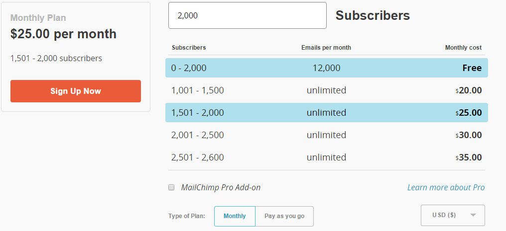The image size is (506, 231).
Task: Click the small Subscribers column header
Action: click(x=189, y=48)
